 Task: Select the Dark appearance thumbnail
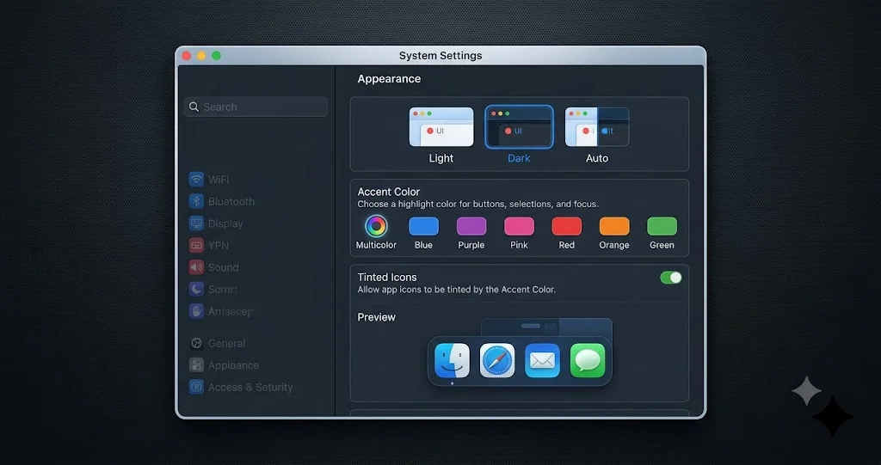(519, 127)
